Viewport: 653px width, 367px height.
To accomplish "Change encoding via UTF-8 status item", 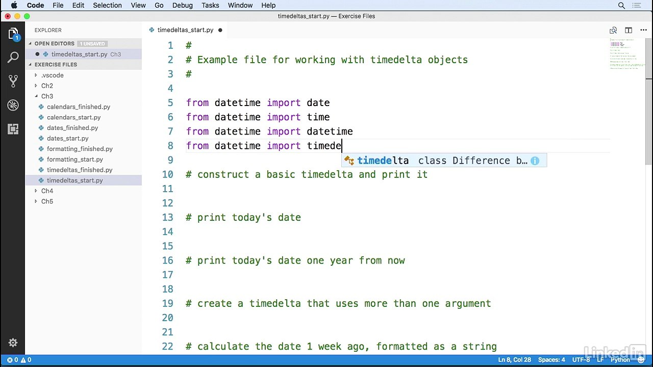I will (x=581, y=360).
